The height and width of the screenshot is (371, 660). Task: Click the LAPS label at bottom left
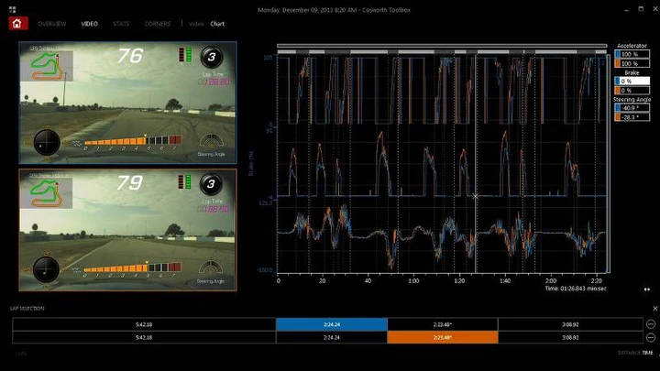[x=20, y=354]
